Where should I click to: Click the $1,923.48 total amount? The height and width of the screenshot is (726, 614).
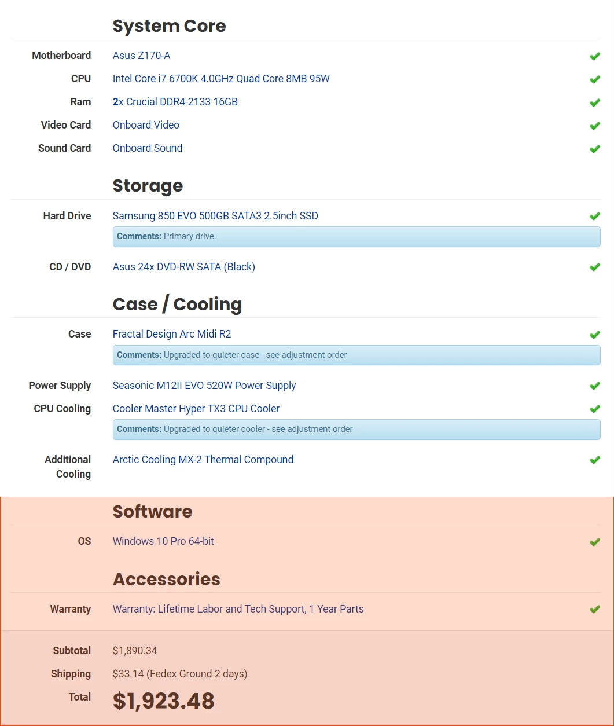(x=164, y=701)
